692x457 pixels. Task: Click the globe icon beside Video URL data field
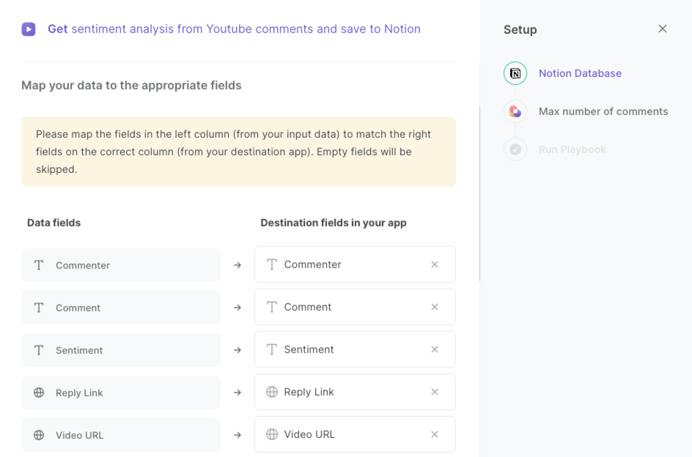39,435
